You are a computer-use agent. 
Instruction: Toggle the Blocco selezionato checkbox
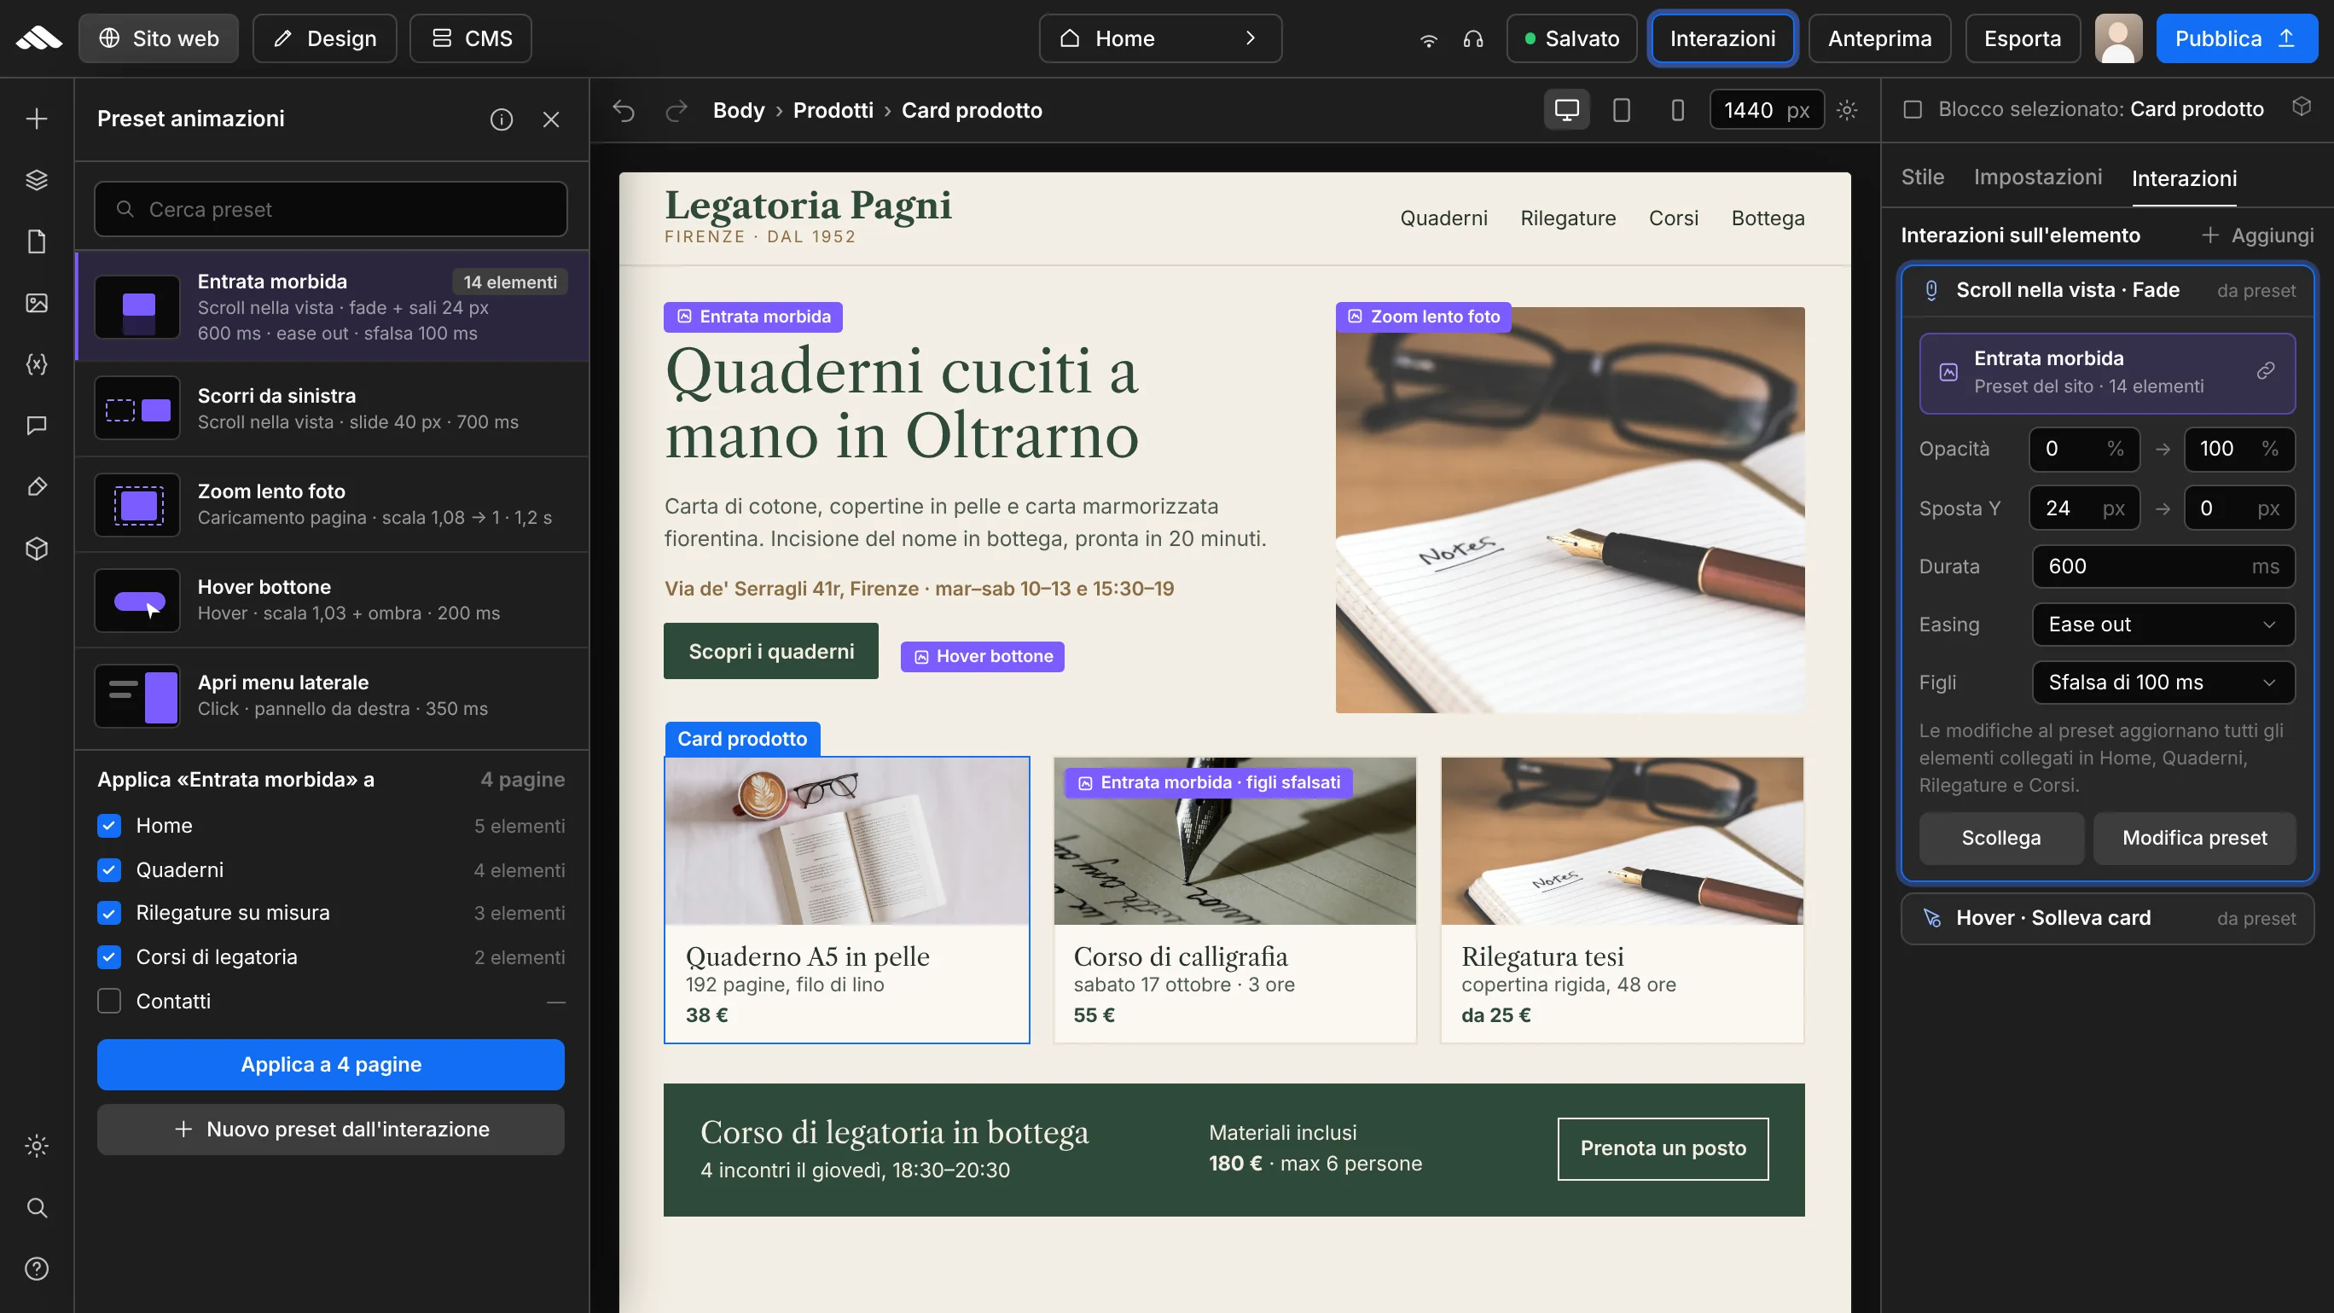(x=1913, y=110)
